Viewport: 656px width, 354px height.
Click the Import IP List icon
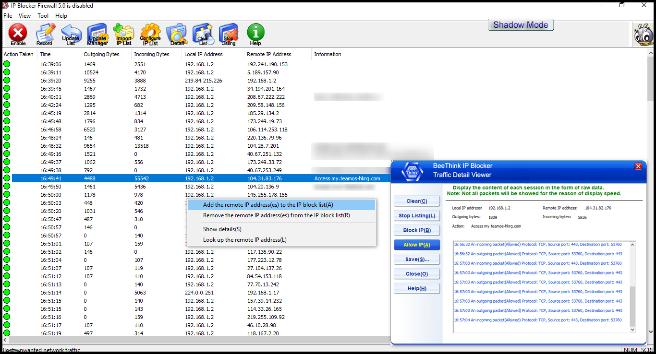[x=124, y=34]
